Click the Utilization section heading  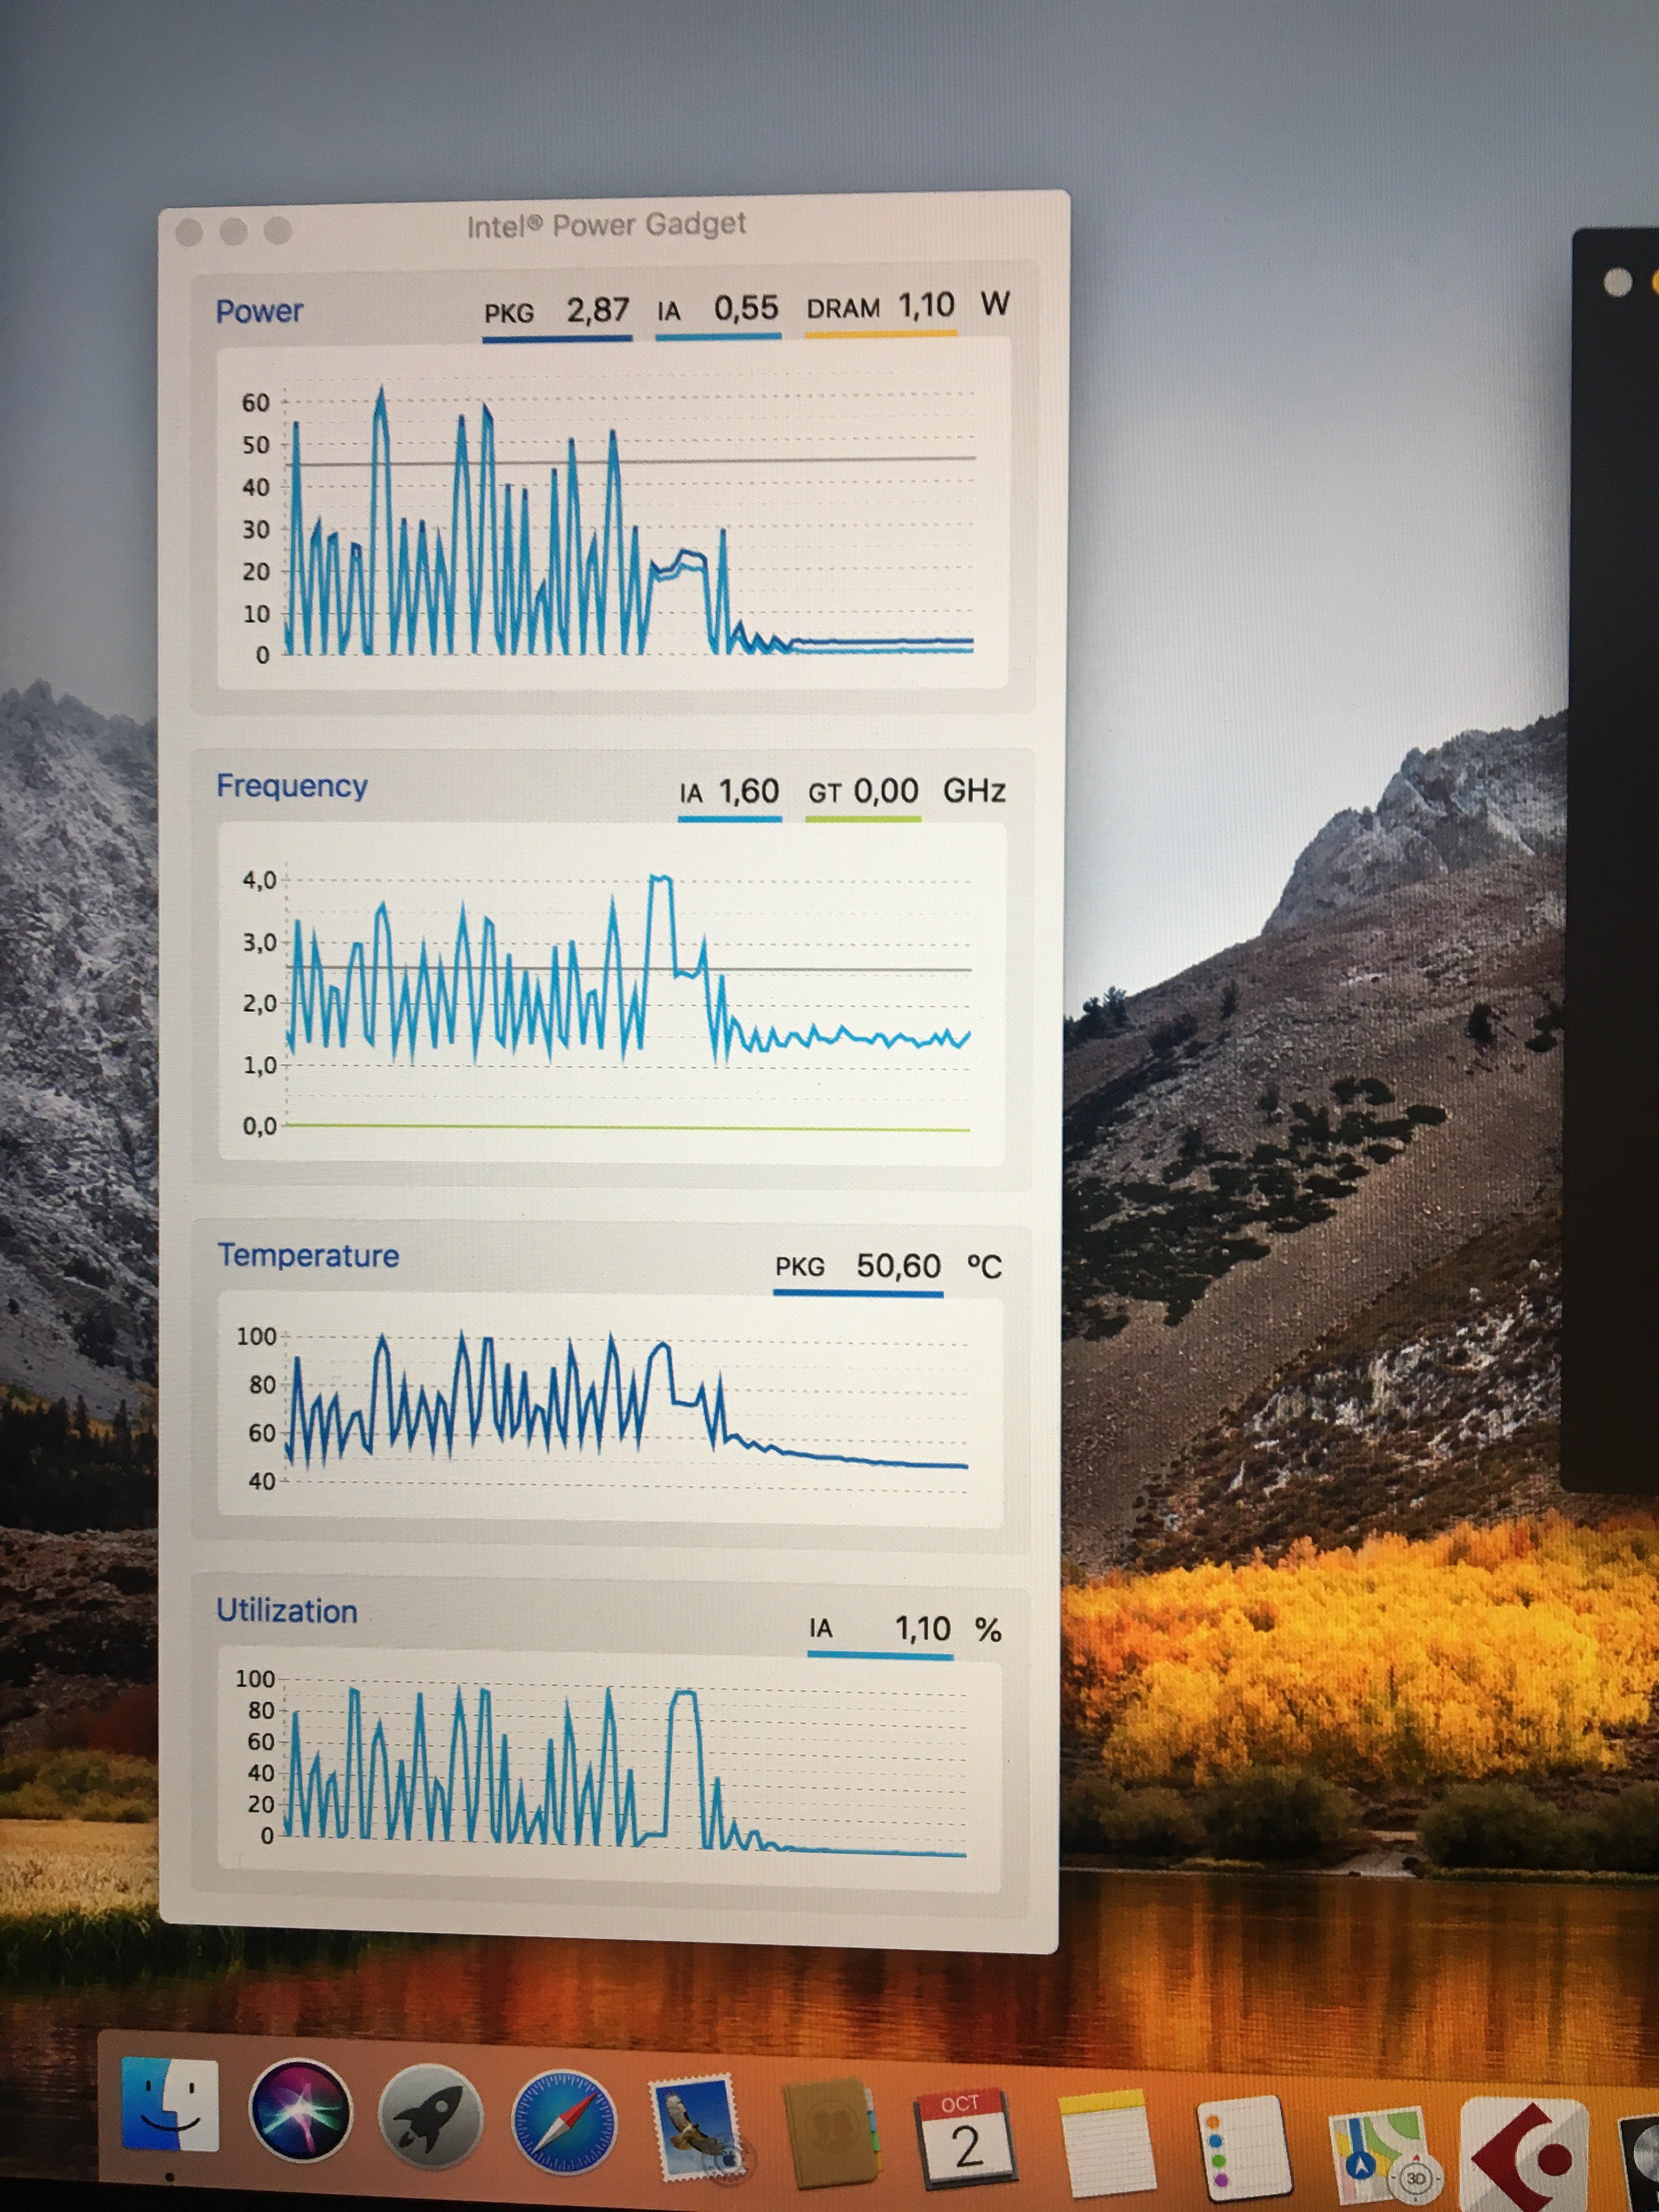coord(287,1611)
